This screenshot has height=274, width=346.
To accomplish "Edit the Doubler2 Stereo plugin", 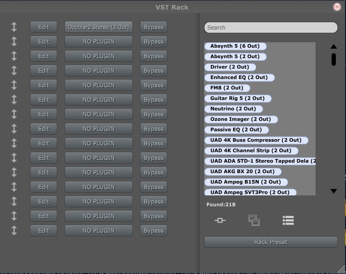I will (x=44, y=27).
